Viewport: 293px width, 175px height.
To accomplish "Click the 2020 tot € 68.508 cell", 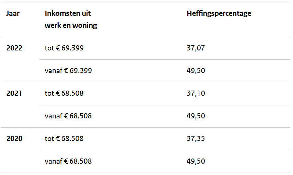I will point(64,139).
